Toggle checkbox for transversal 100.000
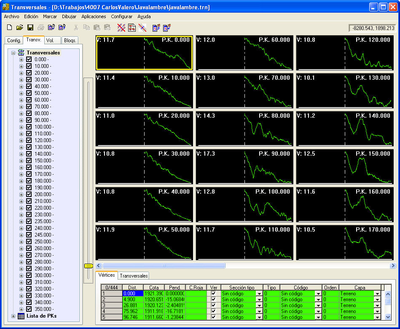The width and height of the screenshot is (400, 329). pyautogui.click(x=29, y=127)
